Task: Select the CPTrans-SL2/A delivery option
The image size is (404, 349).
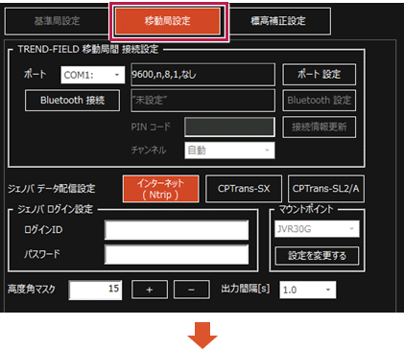Action: tap(326, 189)
